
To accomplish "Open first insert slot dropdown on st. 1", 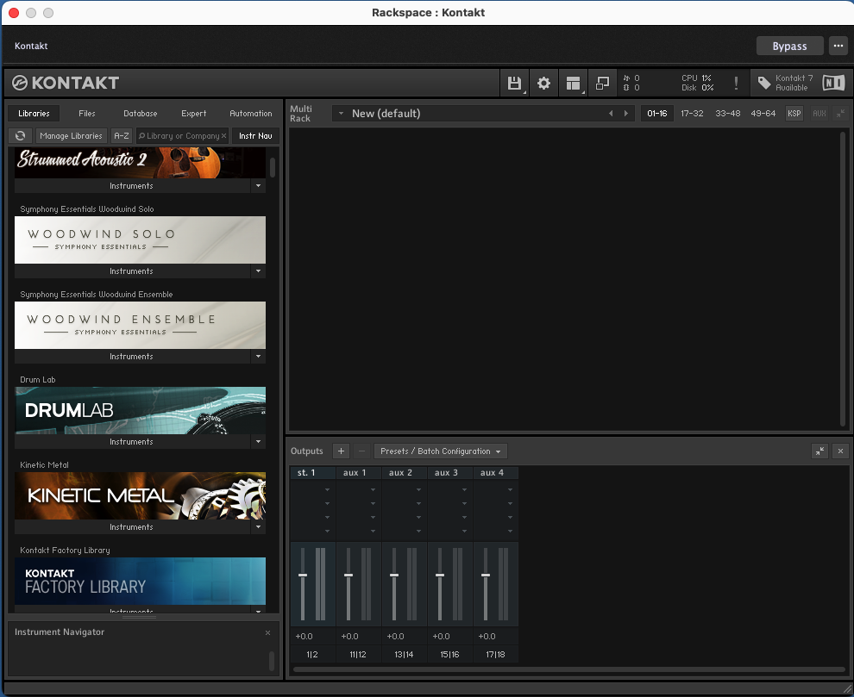I will 327,490.
